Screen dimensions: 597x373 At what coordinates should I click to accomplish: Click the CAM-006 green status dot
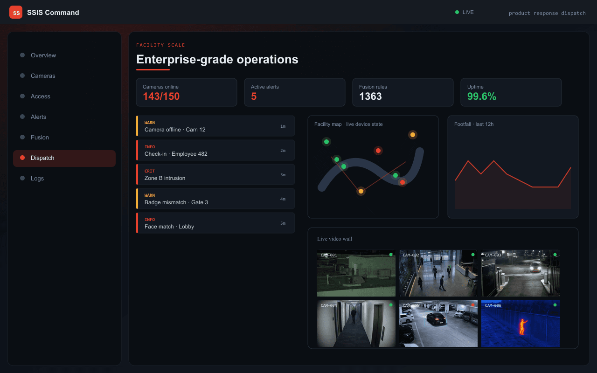[x=555, y=305]
